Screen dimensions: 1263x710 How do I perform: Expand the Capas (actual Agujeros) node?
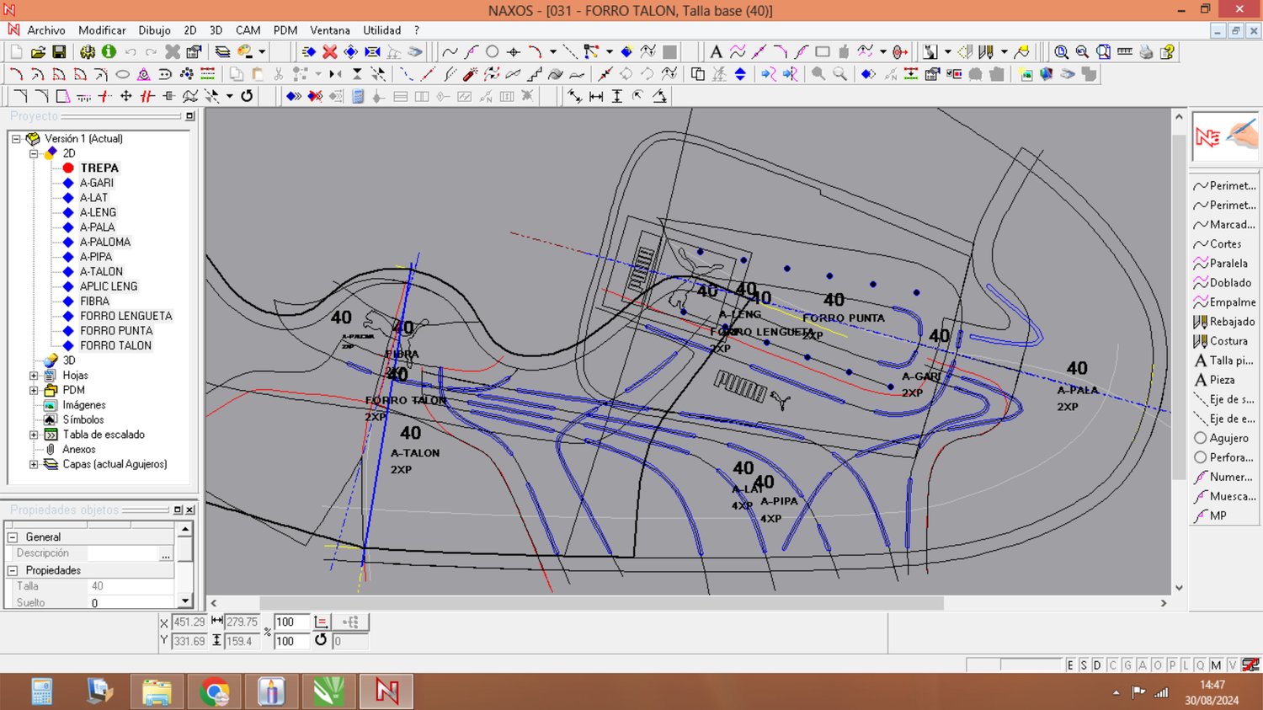(34, 465)
